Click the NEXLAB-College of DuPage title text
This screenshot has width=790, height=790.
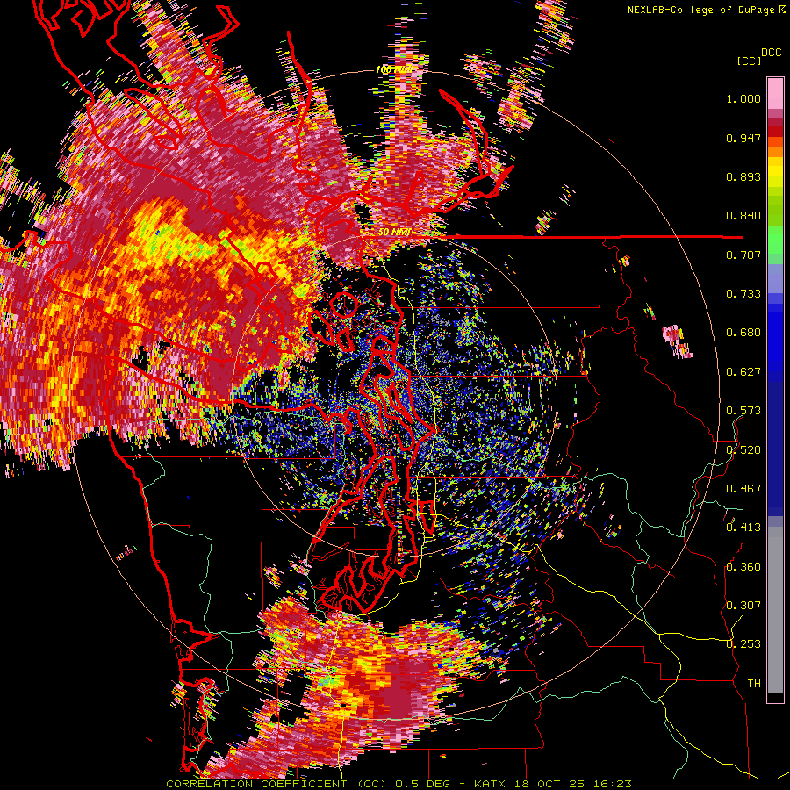707,10
